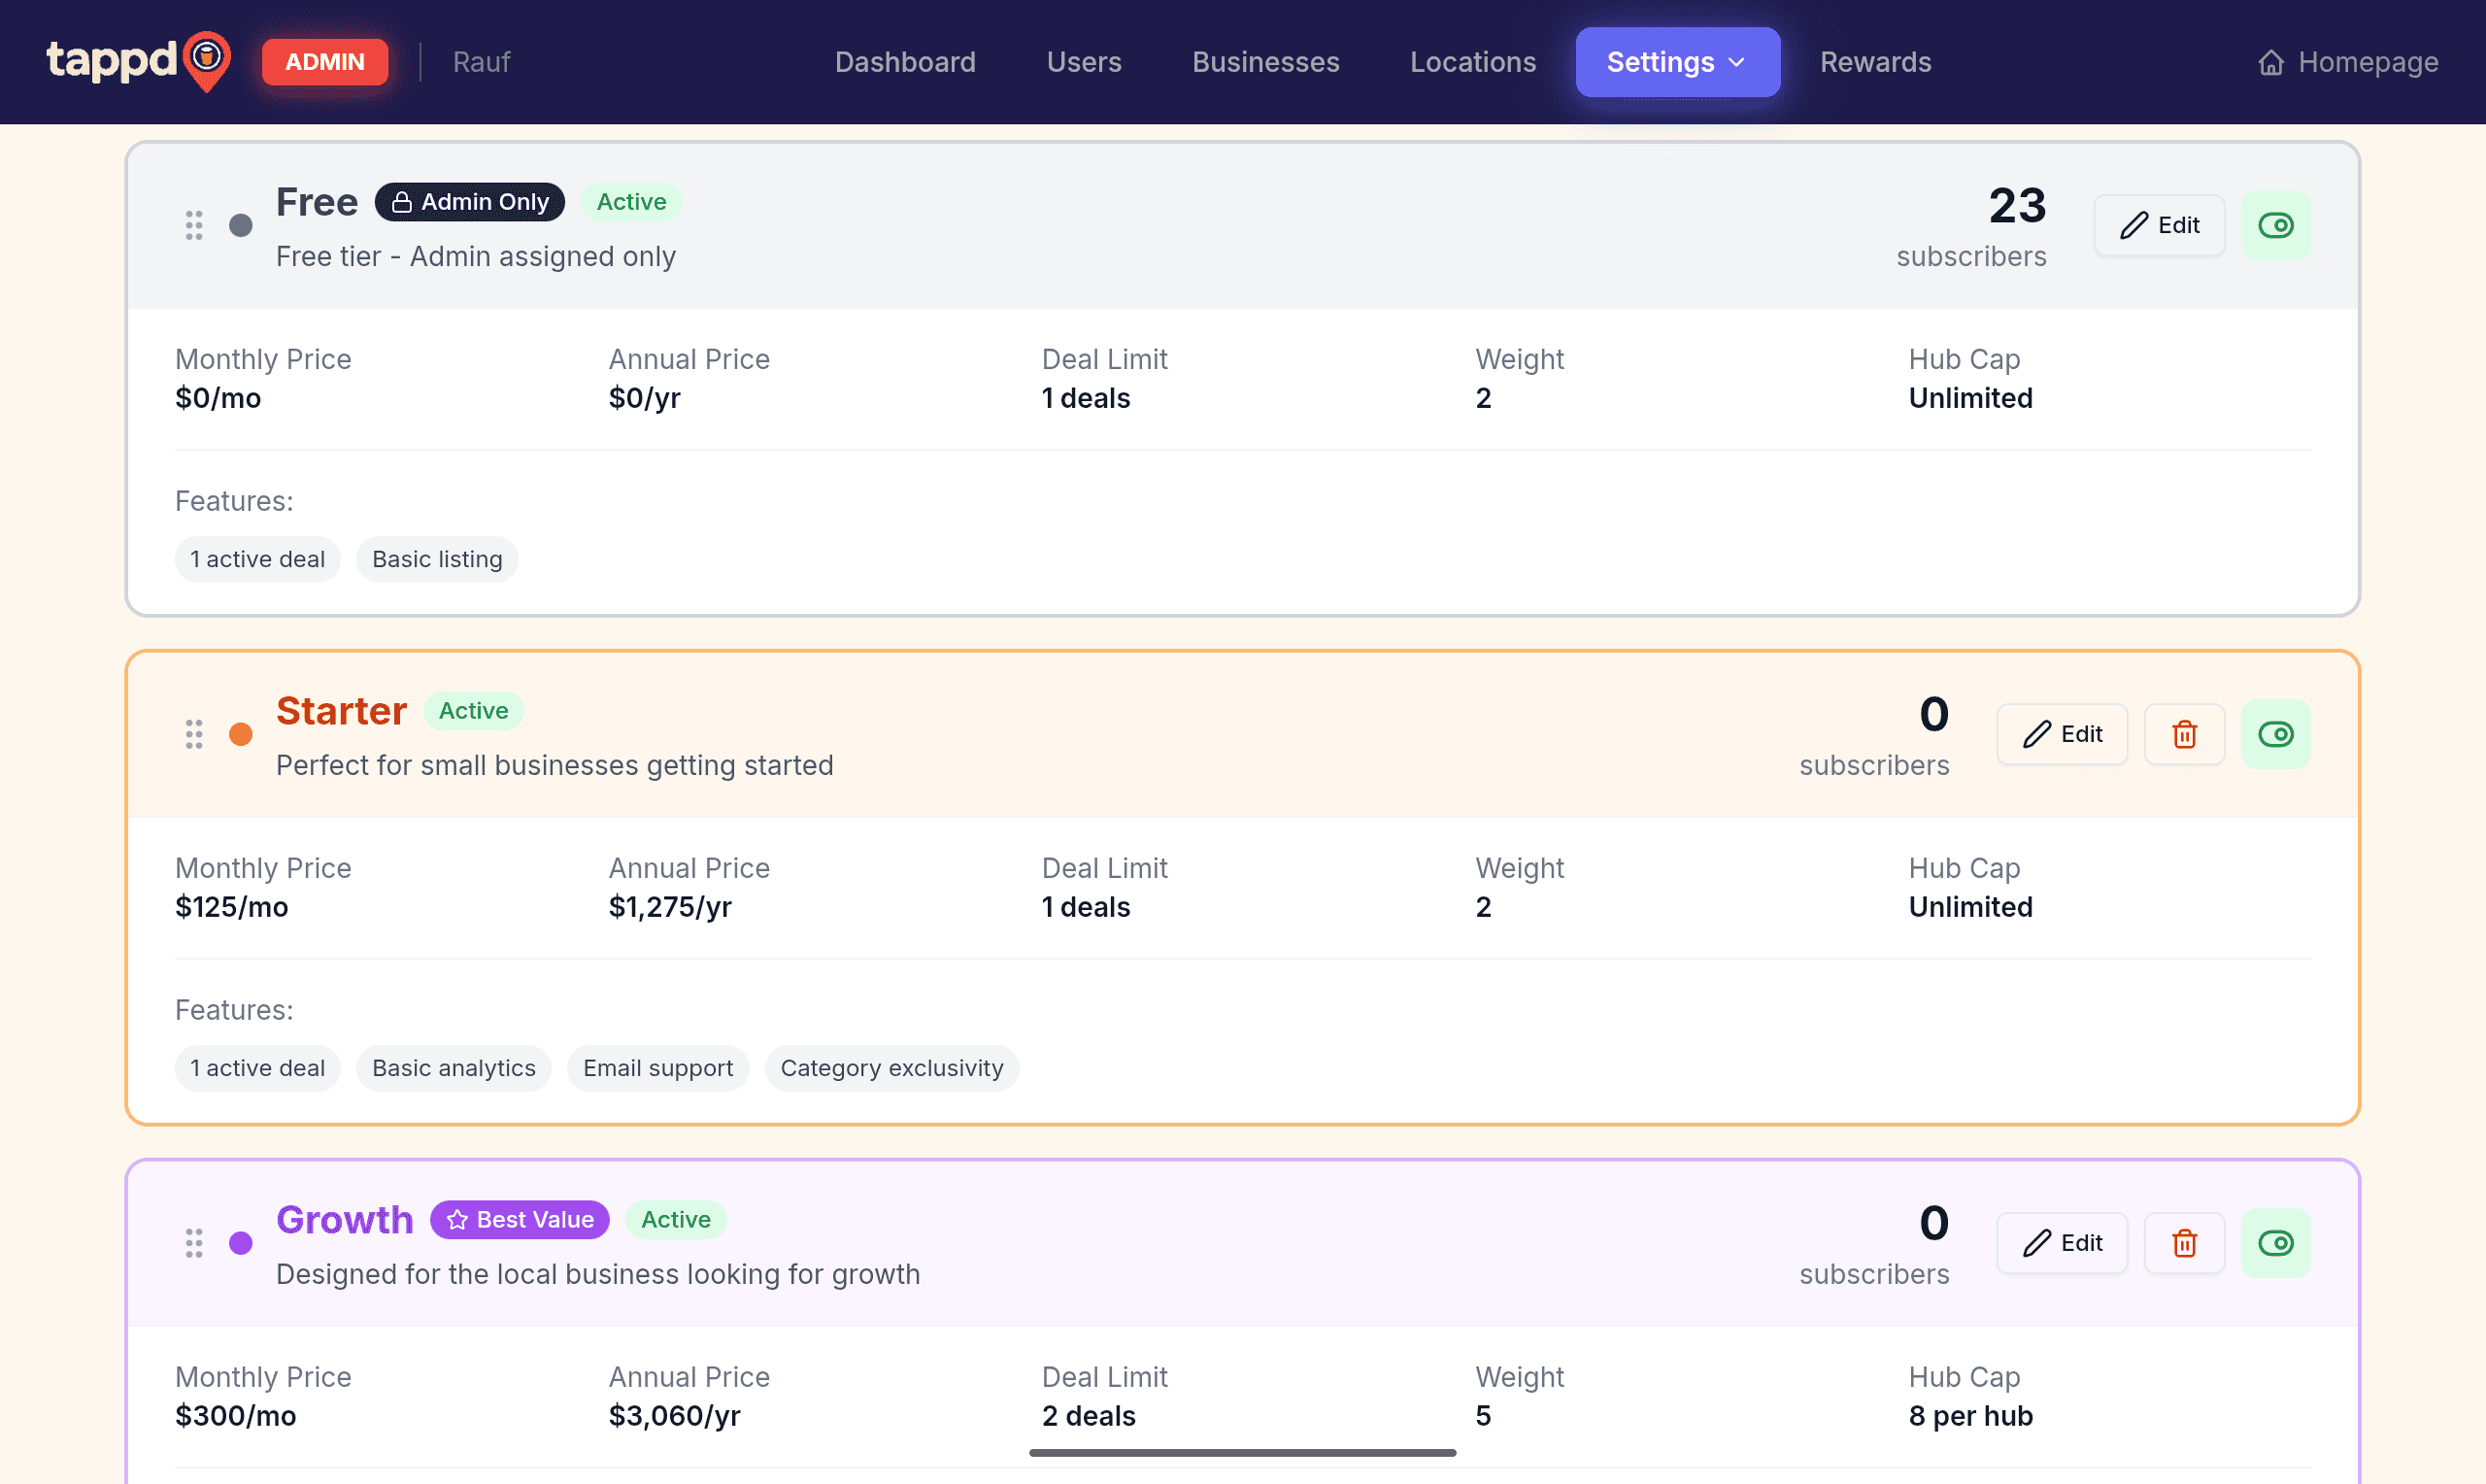Click the purple Growth color dot

tap(241, 1243)
